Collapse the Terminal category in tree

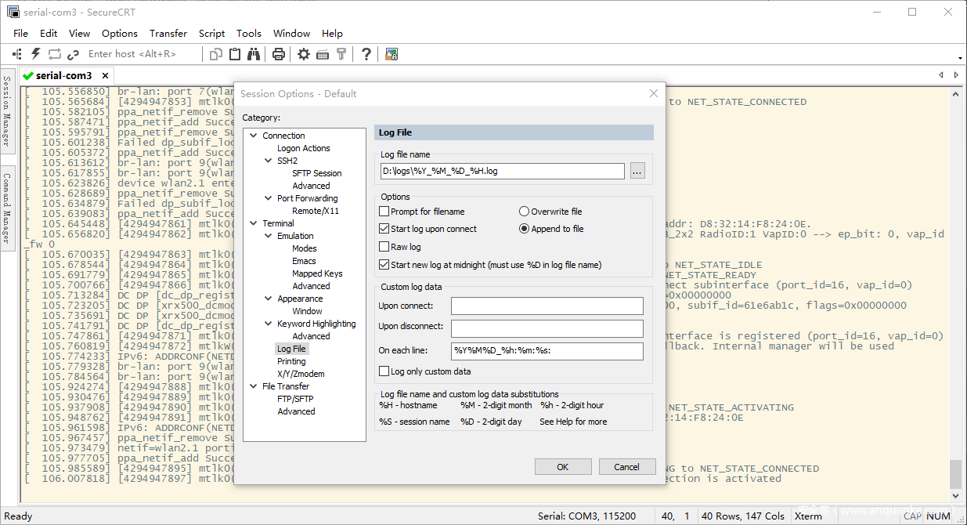pos(254,223)
